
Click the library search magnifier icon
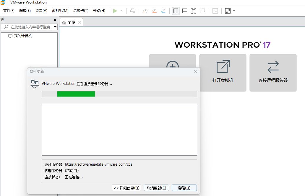pos(6,27)
